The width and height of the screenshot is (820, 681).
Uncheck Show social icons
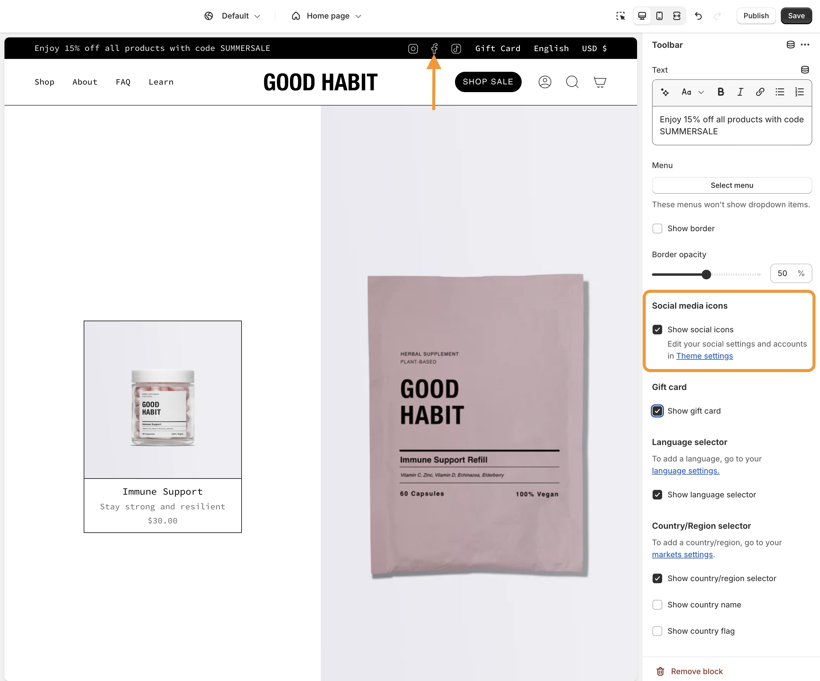tap(658, 330)
